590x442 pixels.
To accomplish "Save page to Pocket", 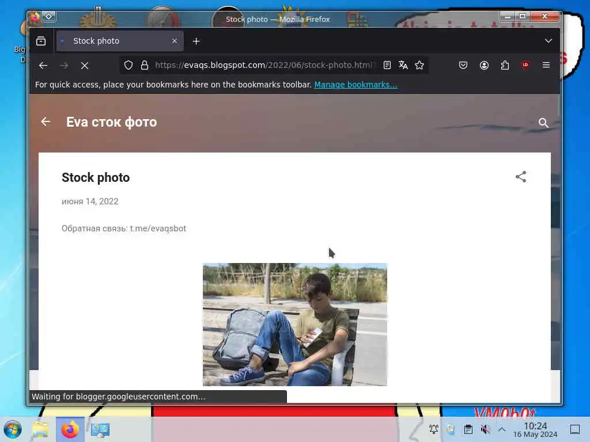I will coord(463,65).
